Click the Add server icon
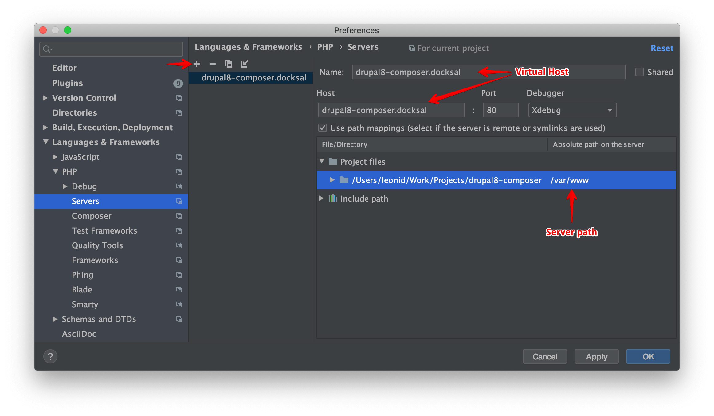The height and width of the screenshot is (416, 714). pos(197,63)
